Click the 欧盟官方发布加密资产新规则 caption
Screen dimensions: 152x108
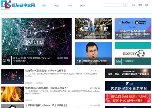coord(95,61)
